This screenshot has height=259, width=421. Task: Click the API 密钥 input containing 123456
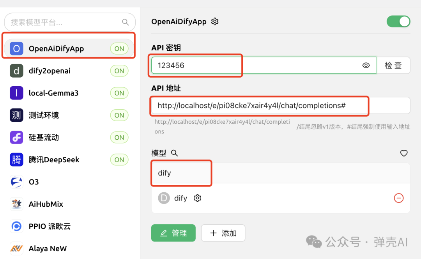(264, 65)
